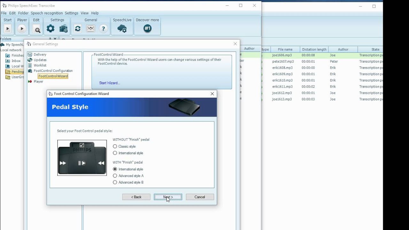This screenshot has height=230, width=409.
Task: Open the Edit menu
Action: [x=12, y=13]
